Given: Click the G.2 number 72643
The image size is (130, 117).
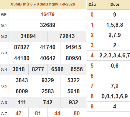Looking at the screenshot, I should [67, 36].
